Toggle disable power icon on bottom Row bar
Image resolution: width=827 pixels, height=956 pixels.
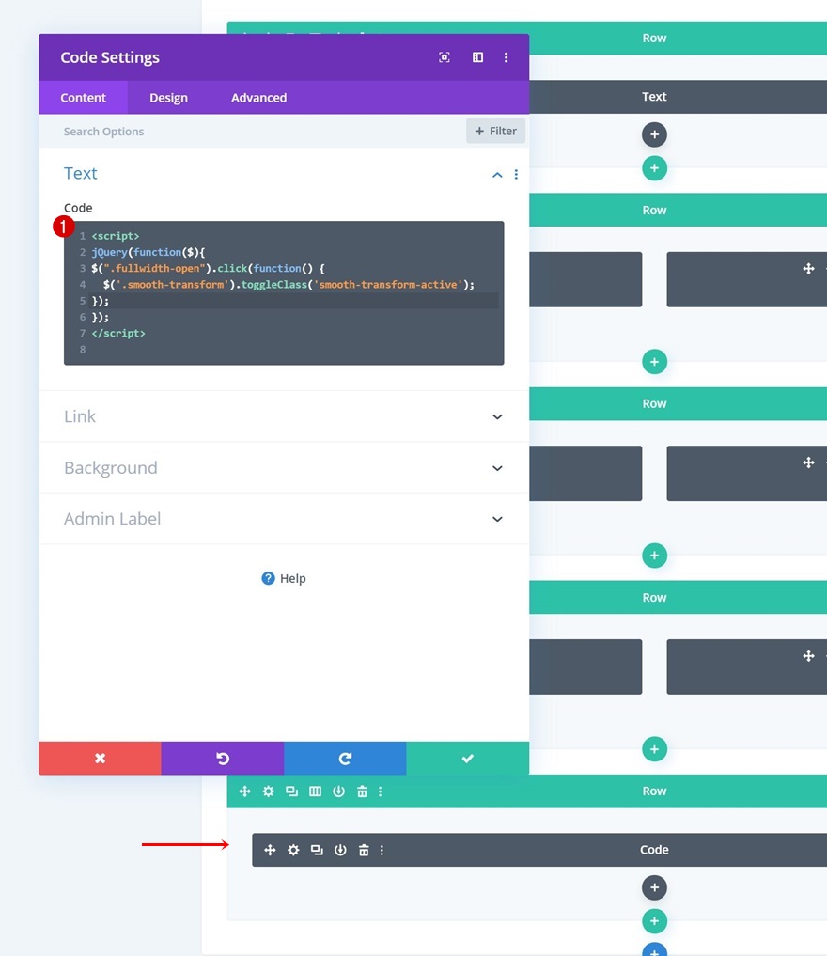[x=339, y=791]
